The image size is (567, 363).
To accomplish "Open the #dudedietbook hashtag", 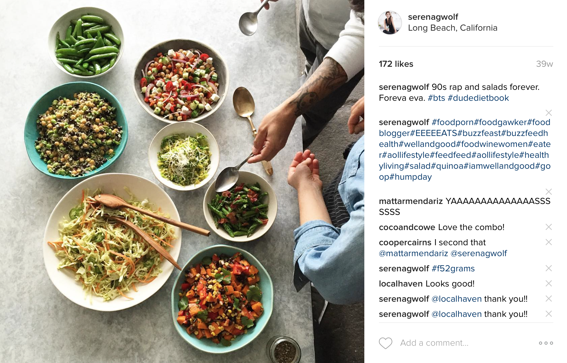I will (478, 98).
